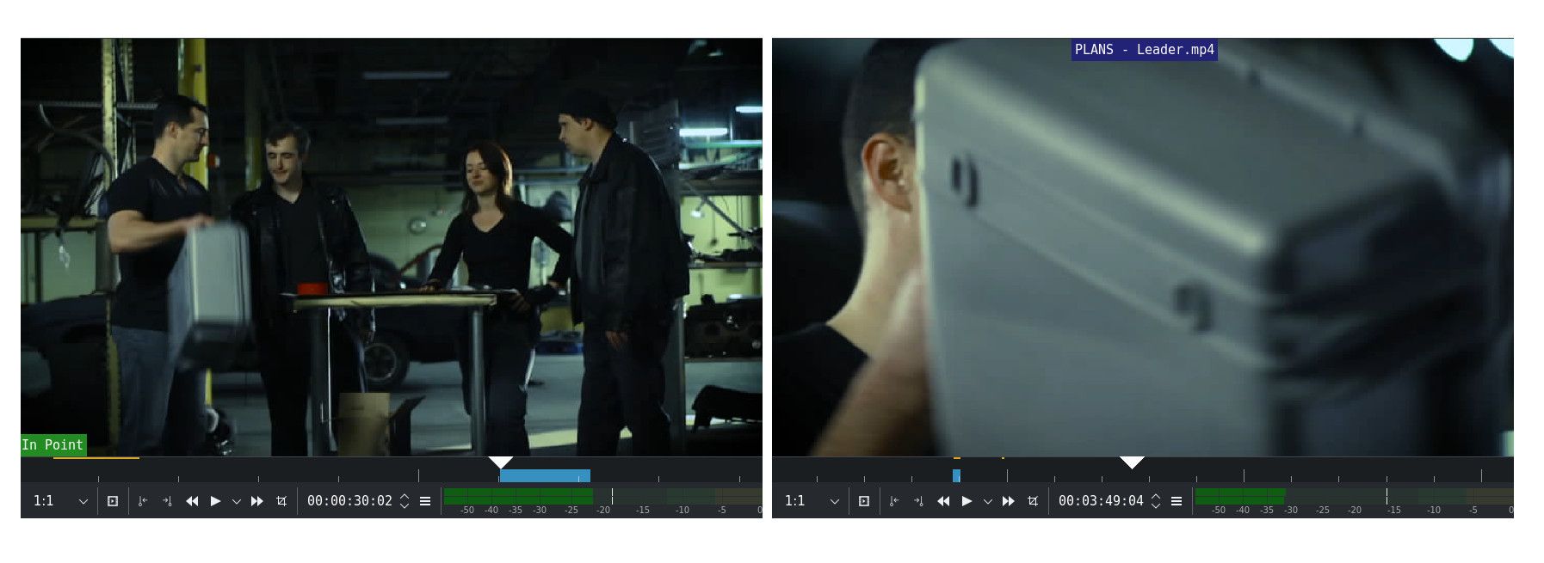Image resolution: width=1544 pixels, height=563 pixels.
Task: Play the clip in clip monitor
Action: [216, 501]
